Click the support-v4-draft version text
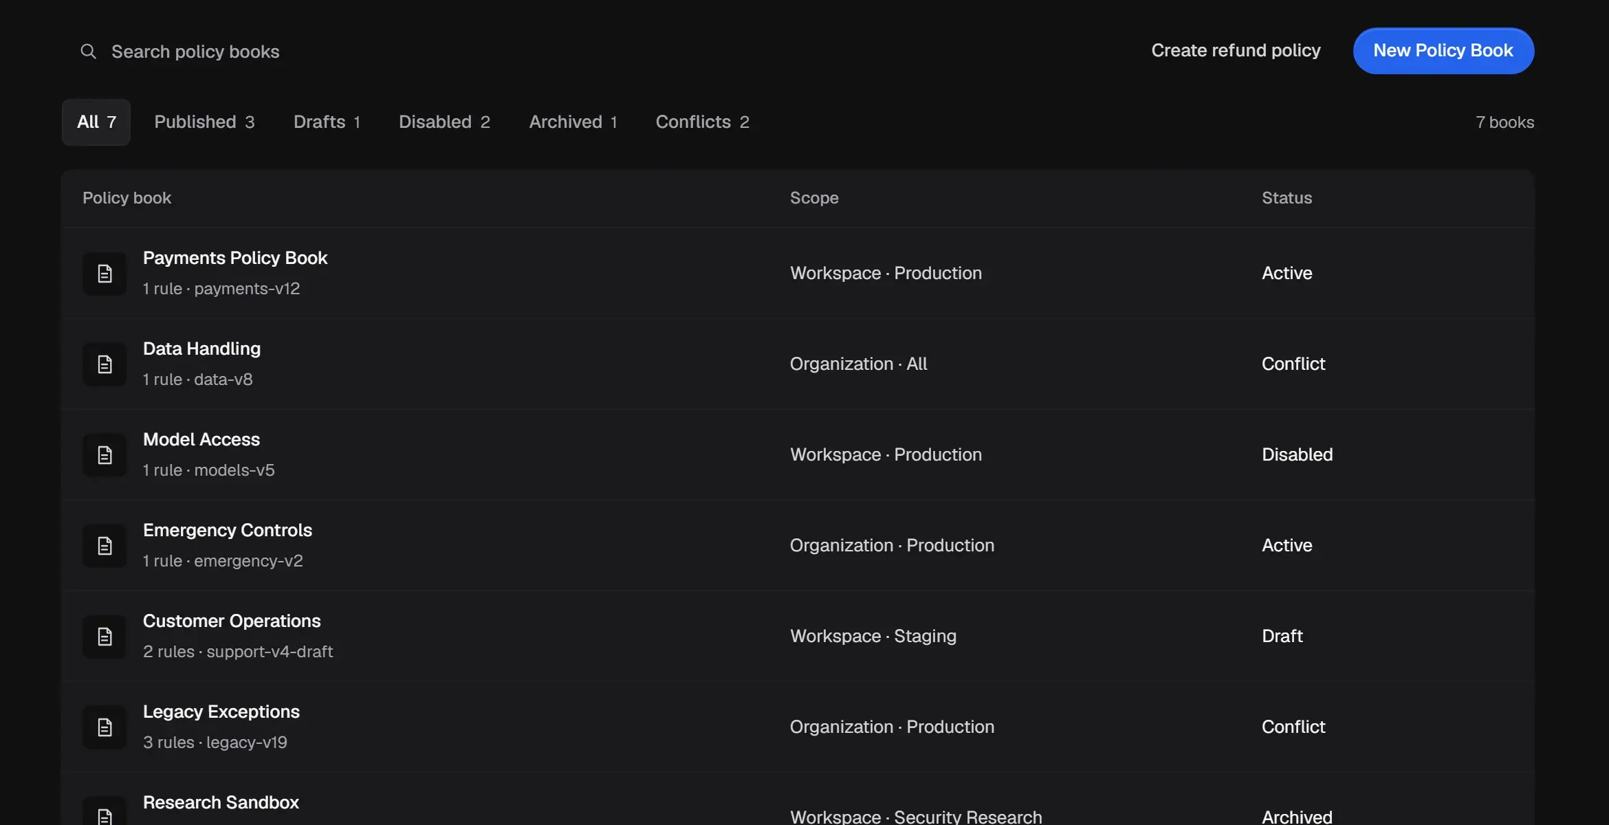 (270, 652)
